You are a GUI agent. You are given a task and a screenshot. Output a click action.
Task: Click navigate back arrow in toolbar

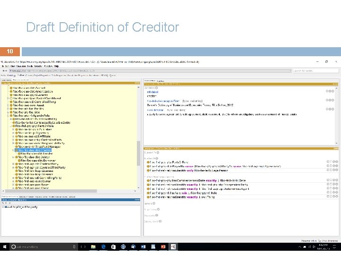[3, 71]
